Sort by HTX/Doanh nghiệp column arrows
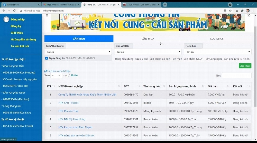This screenshot has height=143, width=257. tap(119, 86)
